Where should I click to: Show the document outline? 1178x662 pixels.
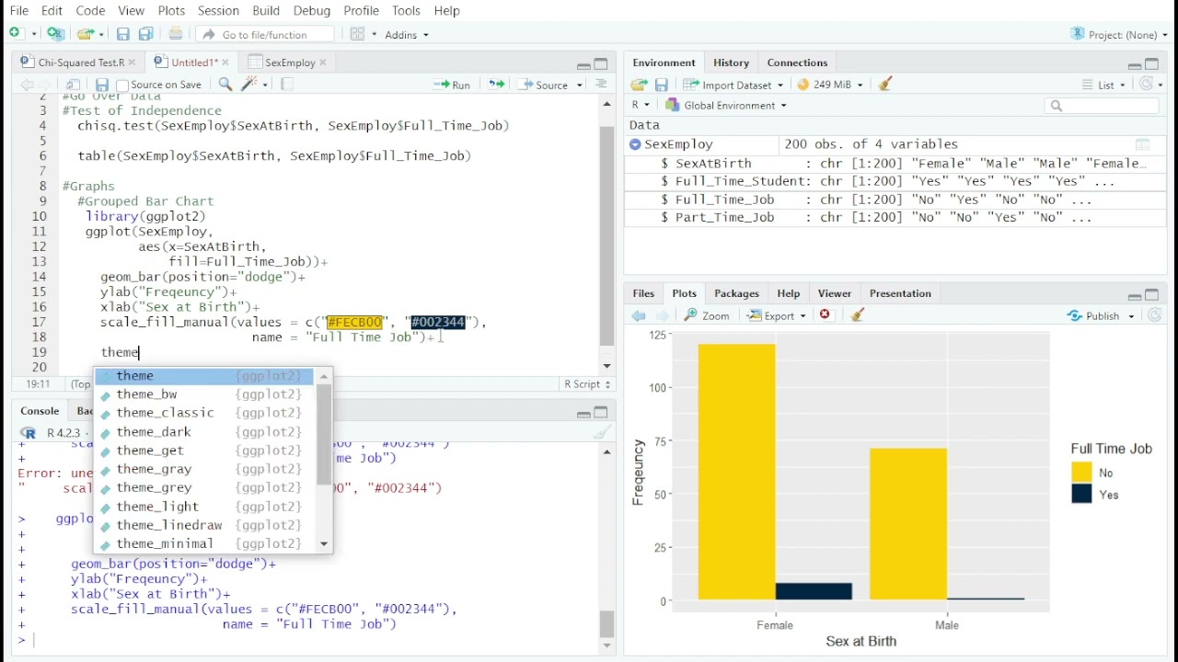(x=601, y=85)
